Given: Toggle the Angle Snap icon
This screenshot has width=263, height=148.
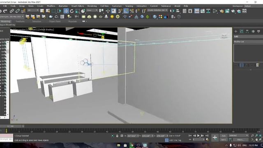Looking at the screenshot, I should [126, 11].
